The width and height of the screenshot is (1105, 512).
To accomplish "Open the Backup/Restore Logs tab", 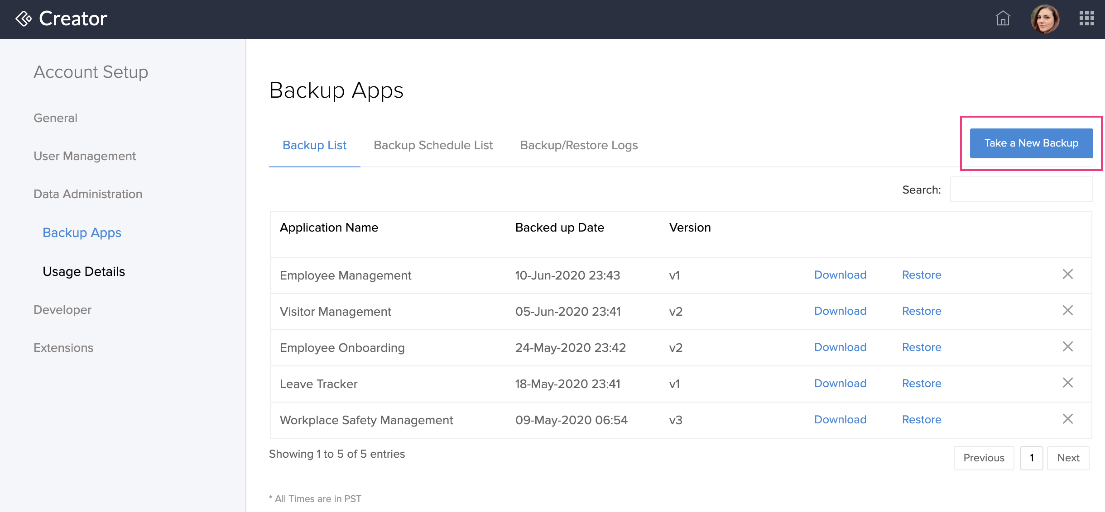I will click(x=579, y=145).
